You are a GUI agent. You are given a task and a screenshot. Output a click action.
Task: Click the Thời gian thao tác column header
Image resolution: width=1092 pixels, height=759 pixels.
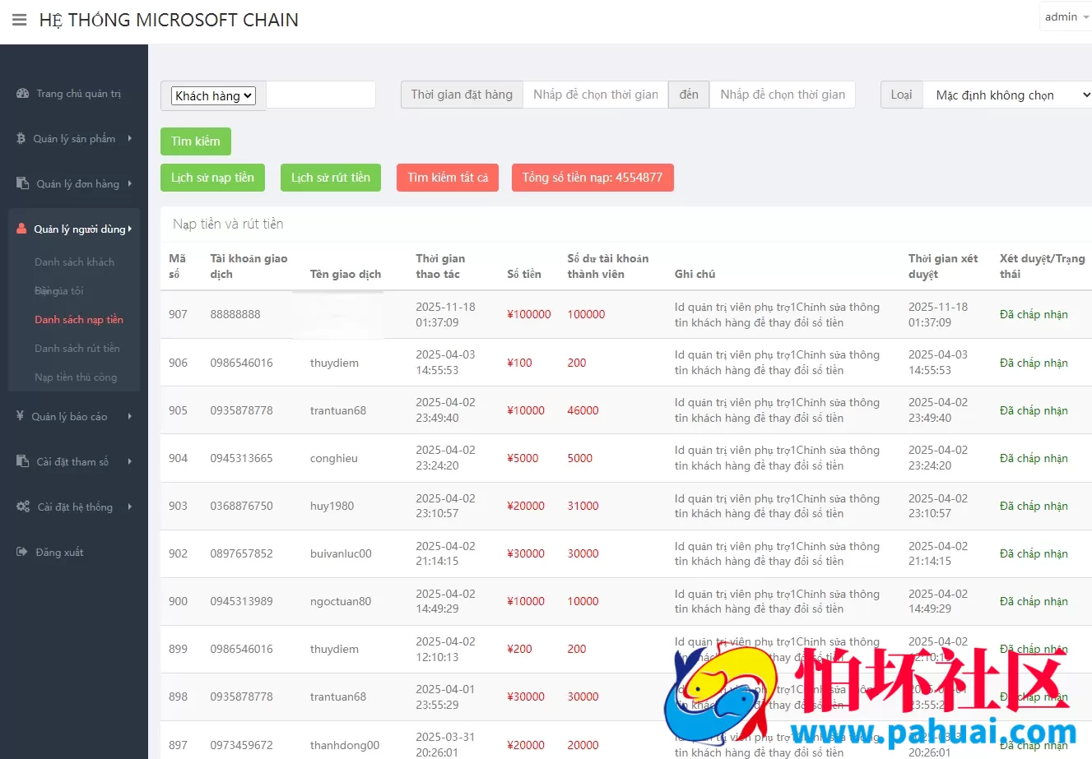click(440, 266)
